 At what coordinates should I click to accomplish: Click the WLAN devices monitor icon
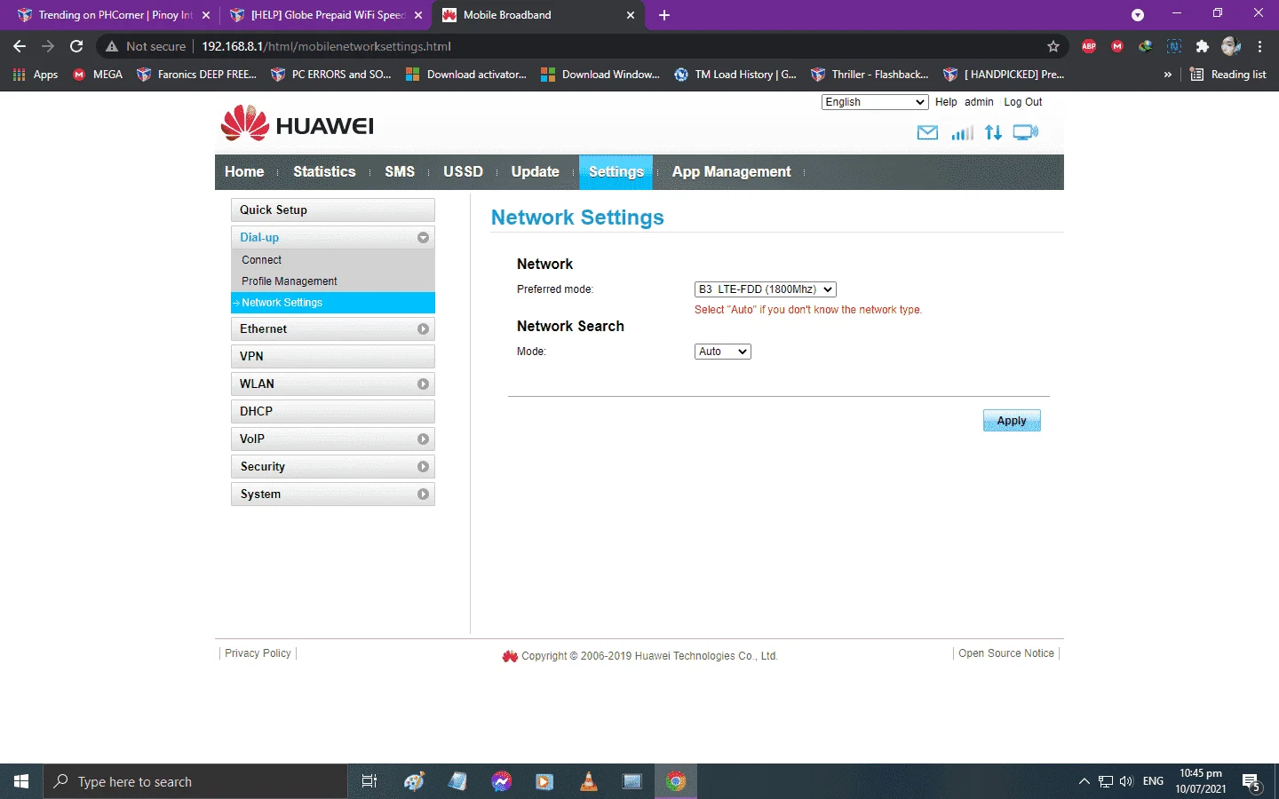coord(1026,133)
